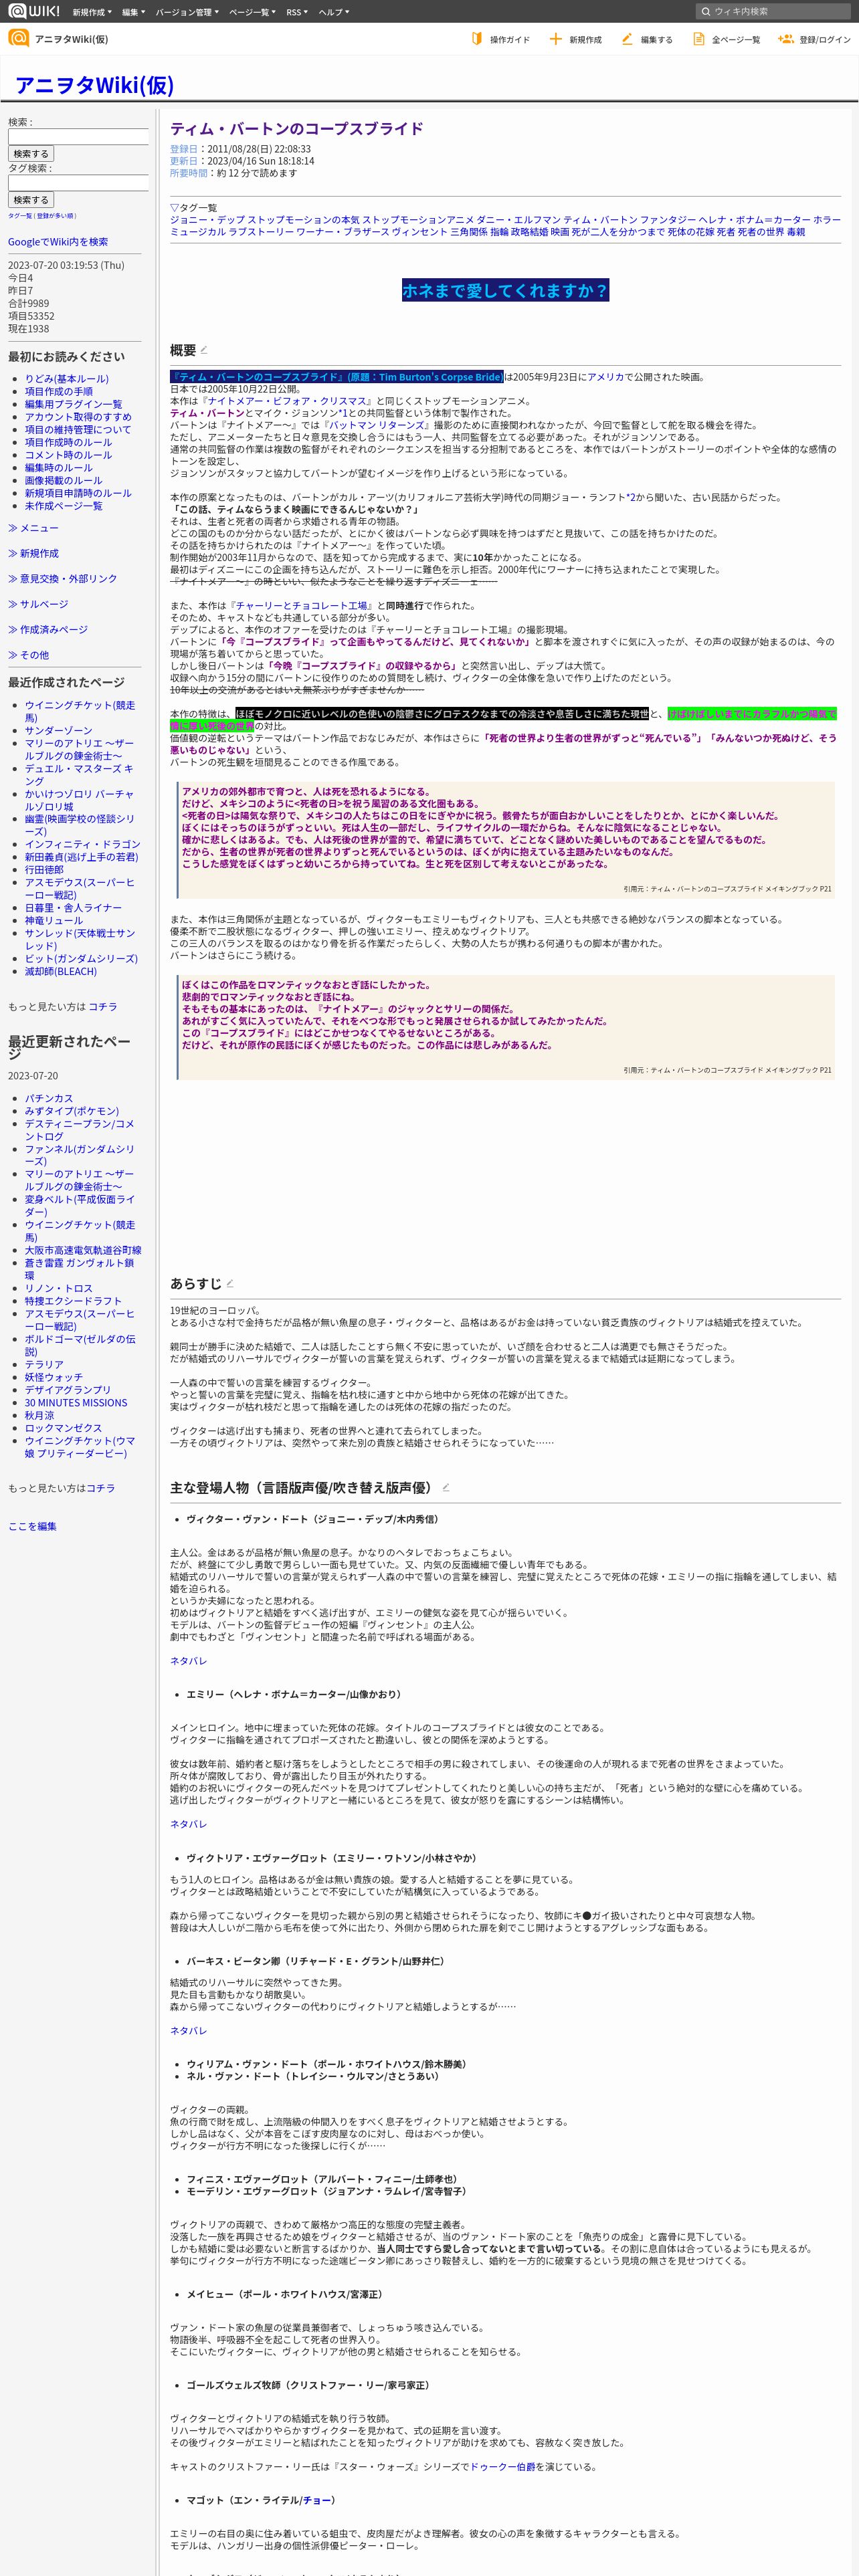This screenshot has height=2576, width=859.
Task: Open 画像掲載のルール link
Action: [x=63, y=481]
